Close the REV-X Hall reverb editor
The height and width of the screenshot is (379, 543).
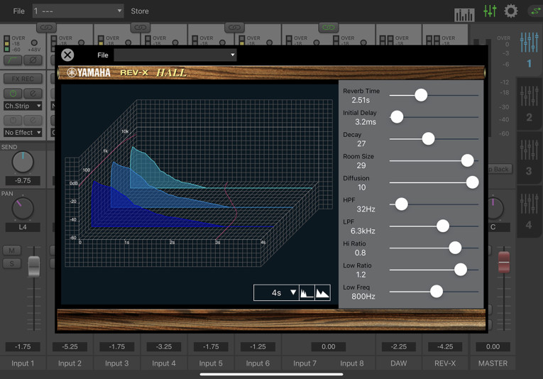(x=67, y=55)
